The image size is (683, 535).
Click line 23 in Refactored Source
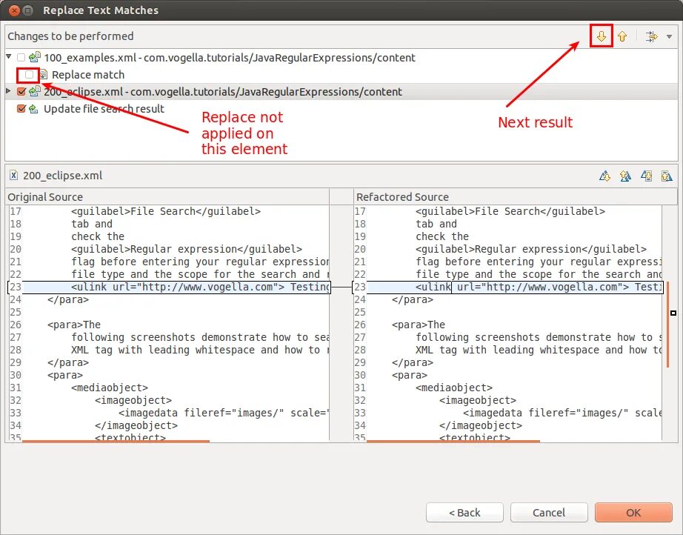[508, 287]
